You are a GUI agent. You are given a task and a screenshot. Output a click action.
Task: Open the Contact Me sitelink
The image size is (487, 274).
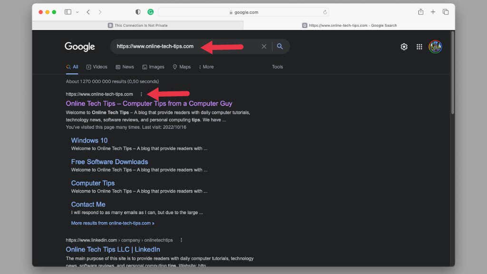(x=88, y=205)
